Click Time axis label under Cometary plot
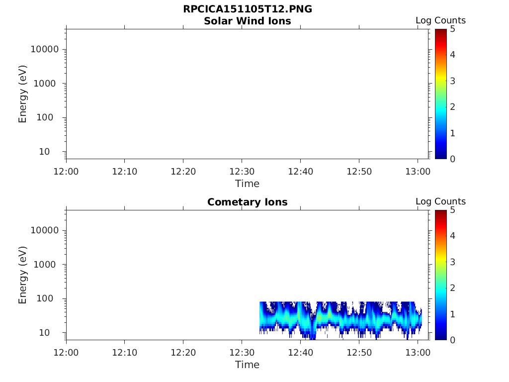Image resolution: width=509 pixels, height=382 pixels. pyautogui.click(x=247, y=365)
